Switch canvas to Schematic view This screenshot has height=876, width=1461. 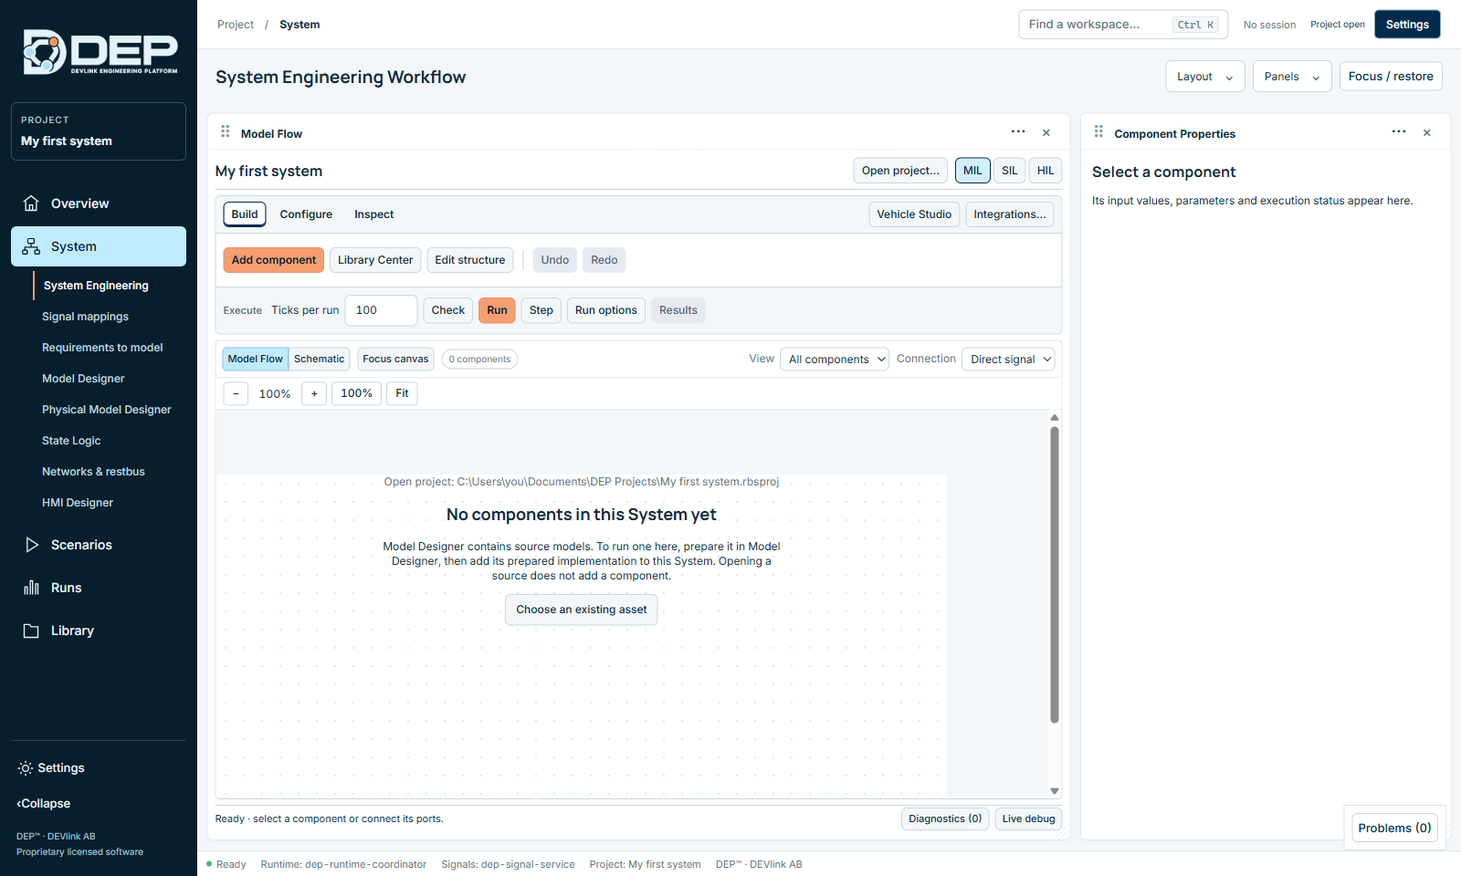click(319, 359)
